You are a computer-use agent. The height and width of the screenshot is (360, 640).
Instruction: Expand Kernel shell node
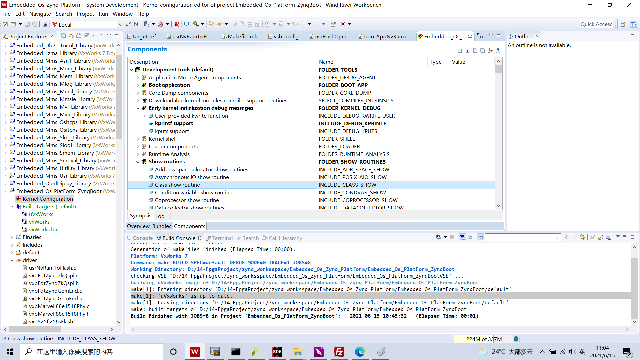(138, 139)
